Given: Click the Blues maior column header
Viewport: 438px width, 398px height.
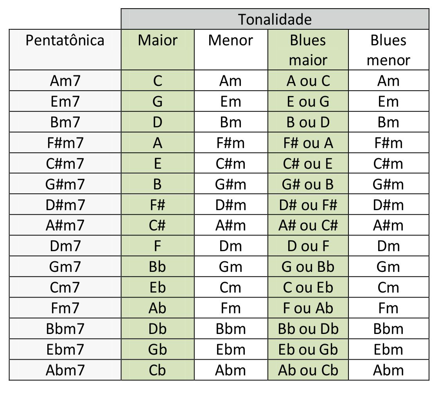Looking at the screenshot, I should [x=308, y=50].
